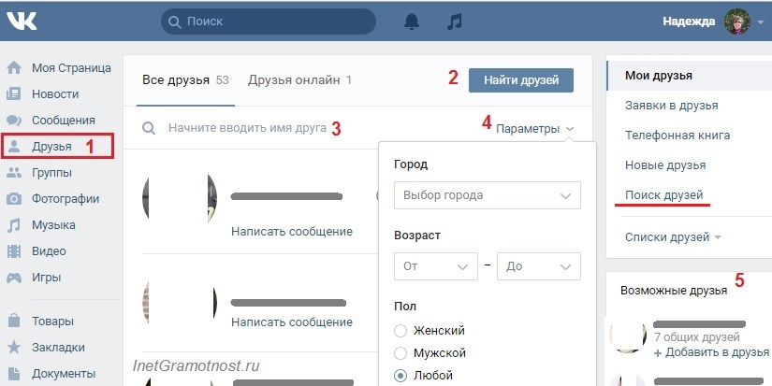Open user menu arrow next to avatar
Viewport: 772px width, 386px height.
click(760, 22)
